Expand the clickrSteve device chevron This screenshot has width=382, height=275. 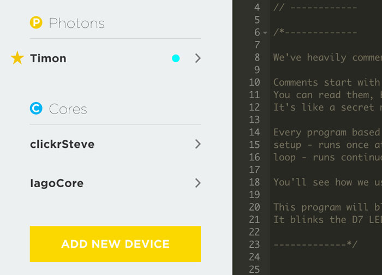(198, 144)
